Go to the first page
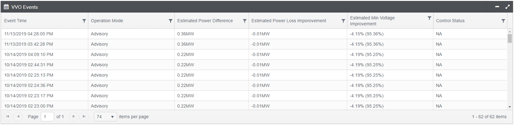The width and height of the screenshot is (514, 126). [8, 117]
